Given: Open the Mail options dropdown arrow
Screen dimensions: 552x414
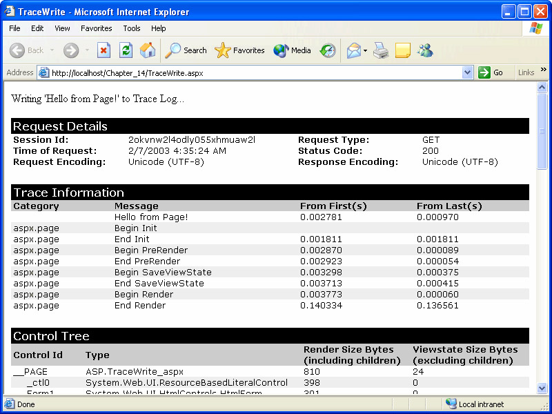Looking at the screenshot, I should (366, 50).
